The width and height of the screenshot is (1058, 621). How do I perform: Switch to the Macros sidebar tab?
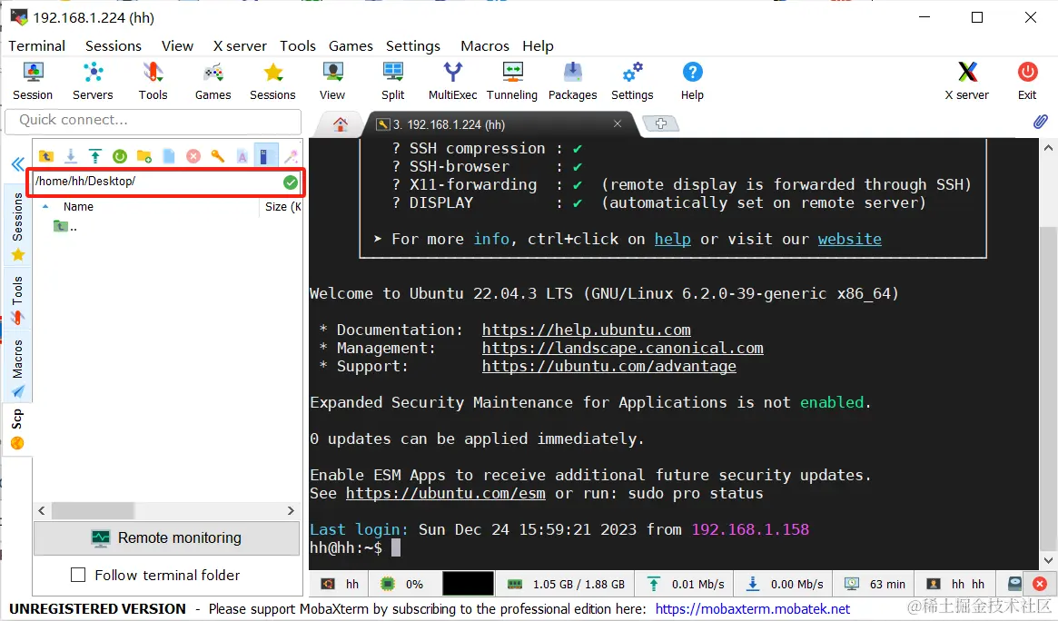coord(17,368)
